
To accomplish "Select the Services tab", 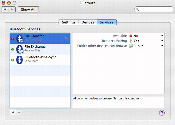I will point(107,22).
